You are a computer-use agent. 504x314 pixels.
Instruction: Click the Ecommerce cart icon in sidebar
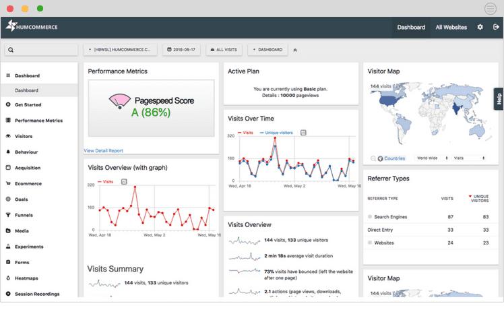pos(7,183)
